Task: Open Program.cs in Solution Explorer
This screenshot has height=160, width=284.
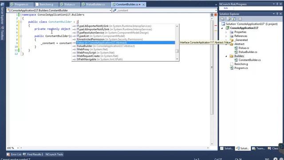Action: [241, 68]
